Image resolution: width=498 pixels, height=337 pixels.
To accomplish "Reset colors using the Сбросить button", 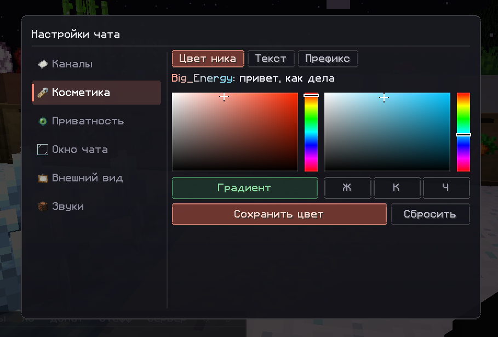I will point(431,214).
